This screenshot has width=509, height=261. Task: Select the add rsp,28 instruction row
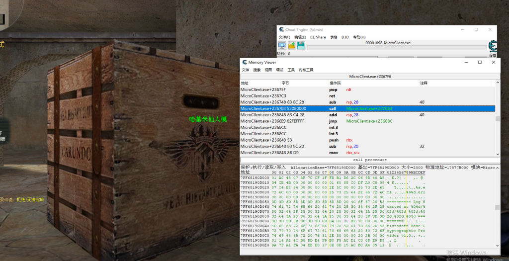click(367, 115)
